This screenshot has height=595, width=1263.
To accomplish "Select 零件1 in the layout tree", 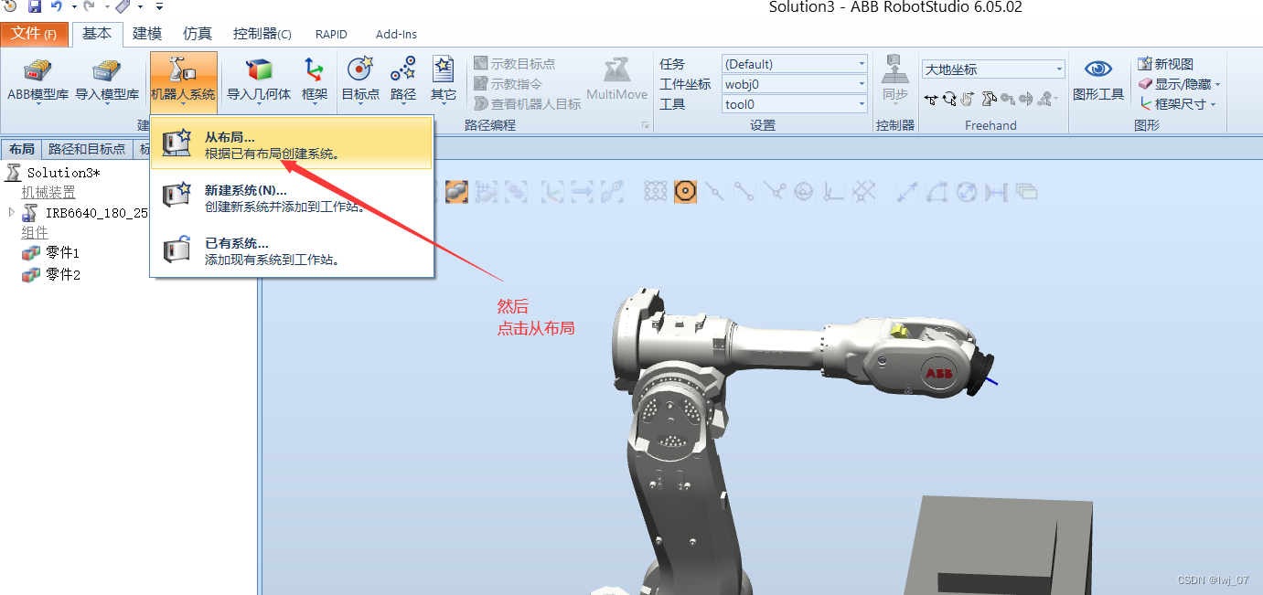I will [x=62, y=252].
